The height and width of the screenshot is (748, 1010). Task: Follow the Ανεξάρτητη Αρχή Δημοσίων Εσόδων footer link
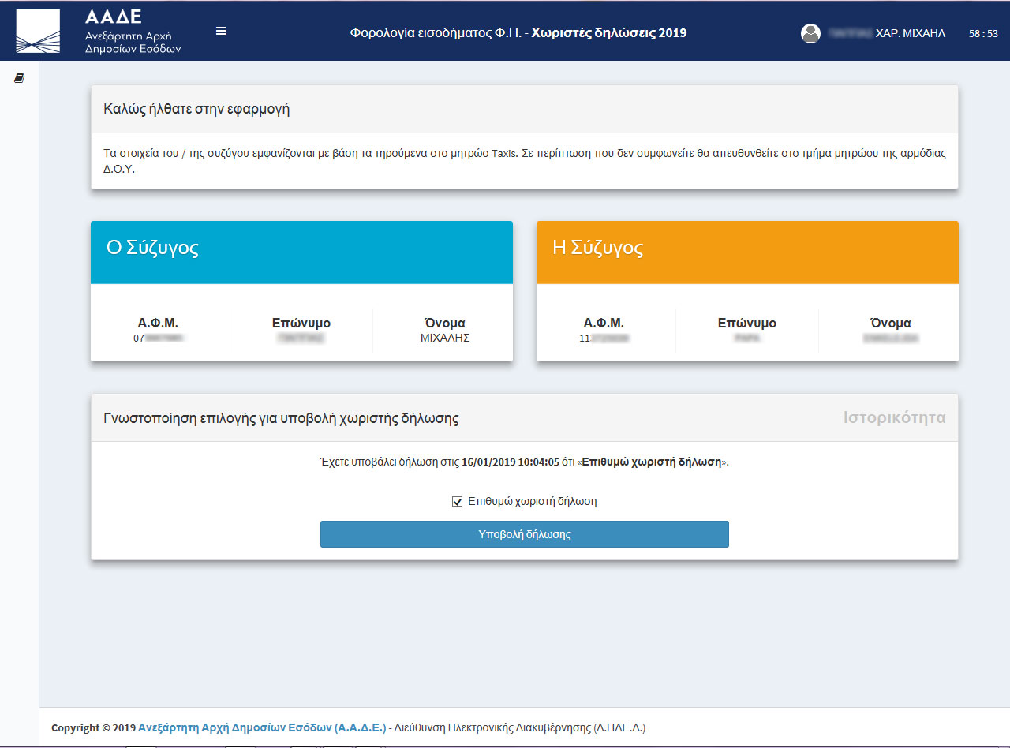coord(262,727)
